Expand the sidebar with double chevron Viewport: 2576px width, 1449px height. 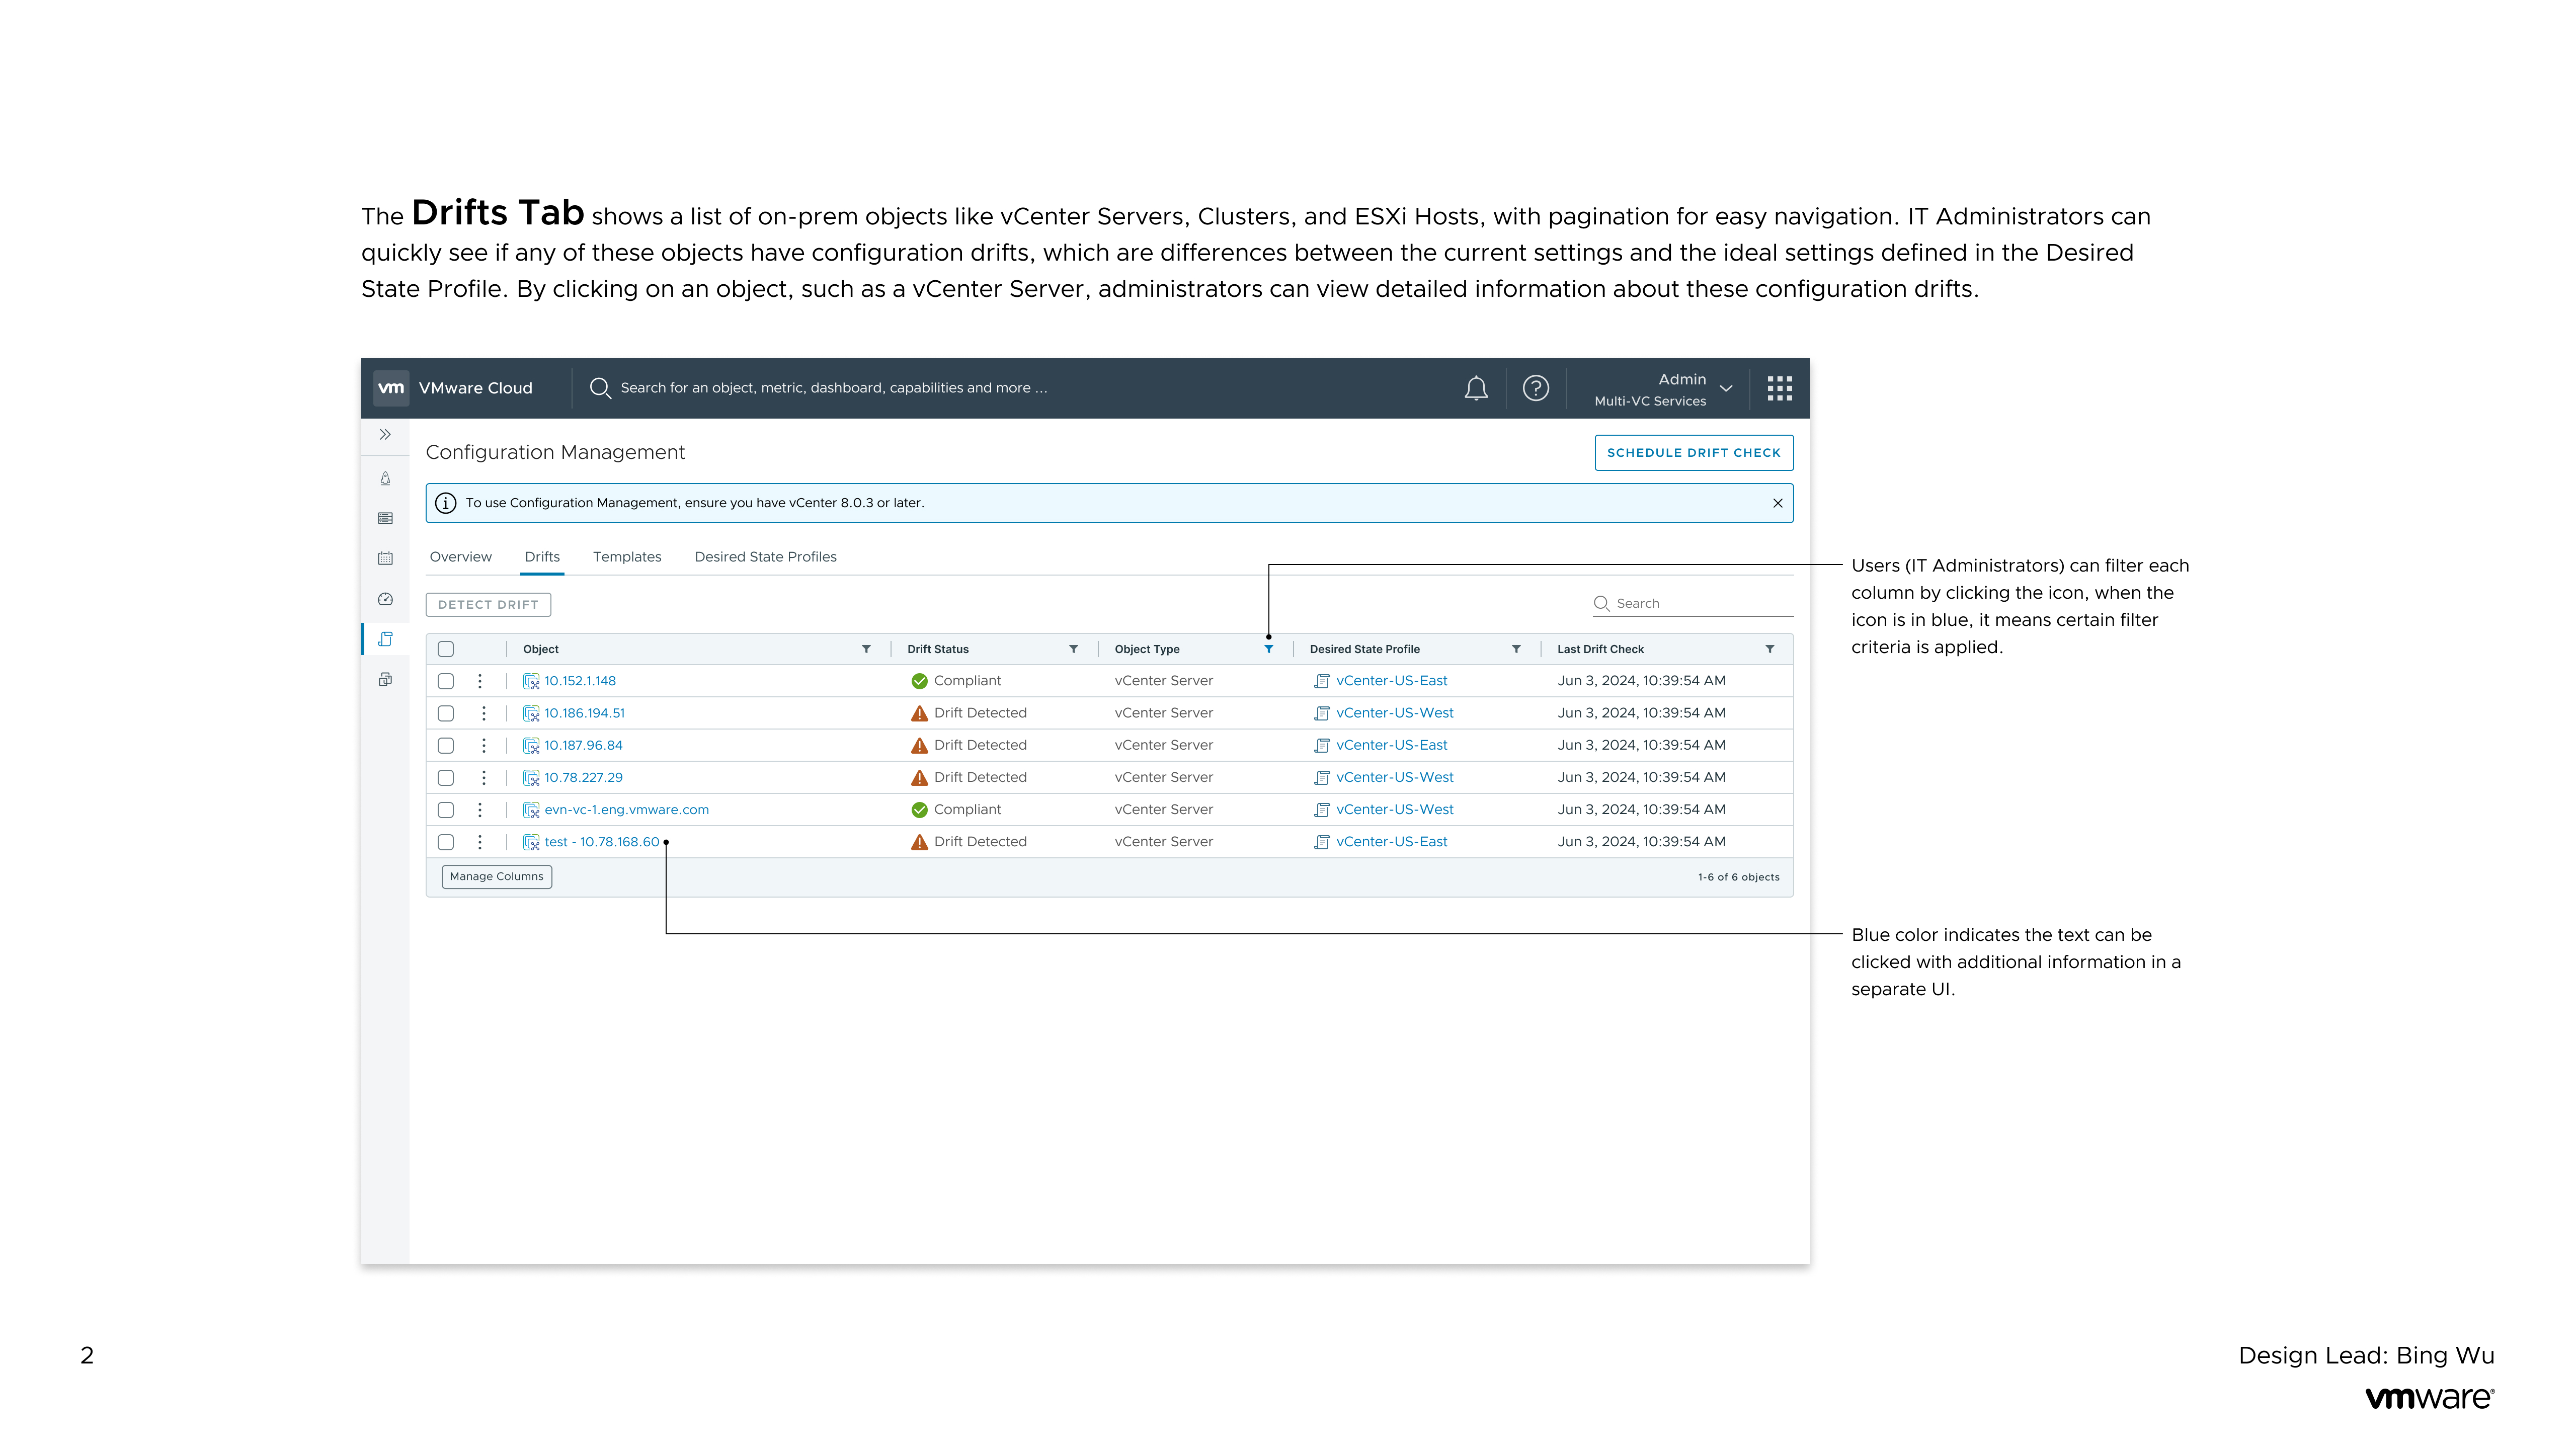click(385, 435)
